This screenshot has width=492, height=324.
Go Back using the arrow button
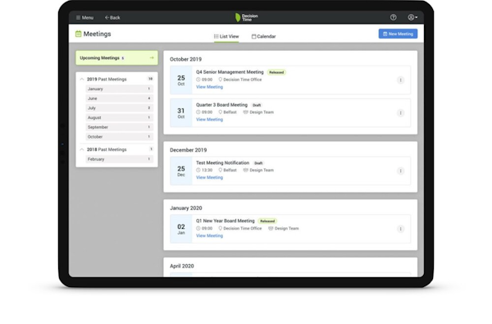[112, 17]
